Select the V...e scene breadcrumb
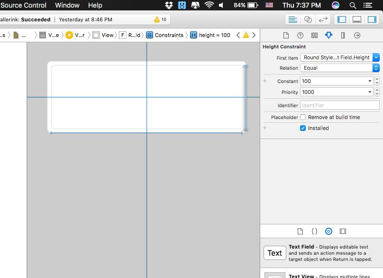 [x=49, y=35]
